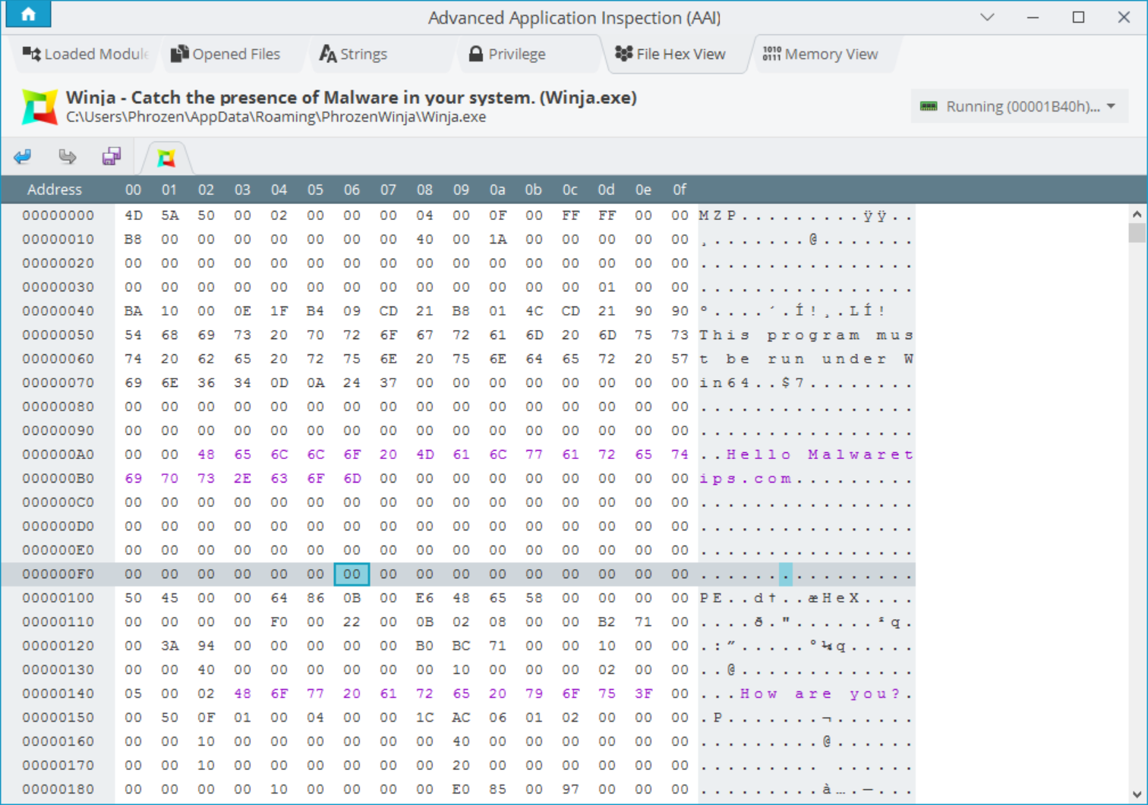This screenshot has width=1148, height=805.
Task: Select byte 1A in row 00000010
Action: 497,239
